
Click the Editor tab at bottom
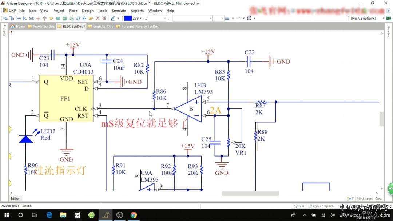[x=15, y=199]
